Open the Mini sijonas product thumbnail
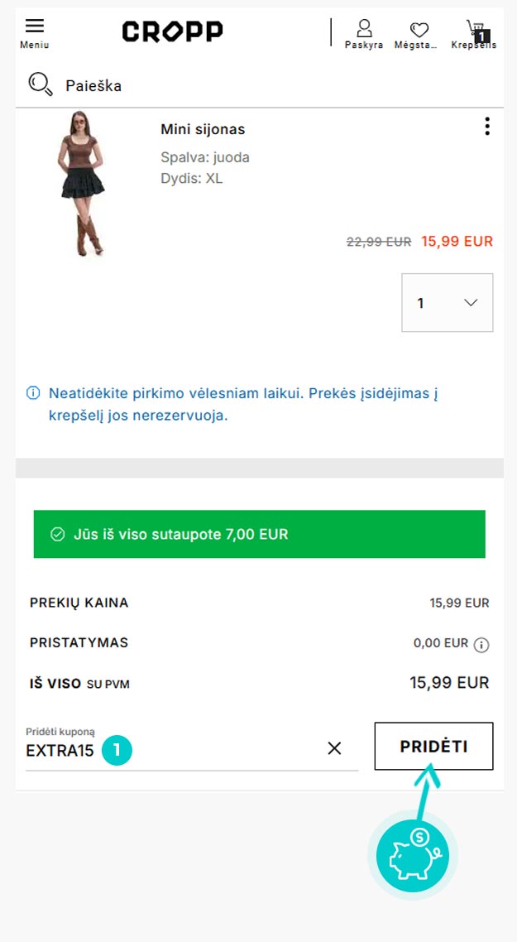This screenshot has height=942, width=517. click(83, 183)
